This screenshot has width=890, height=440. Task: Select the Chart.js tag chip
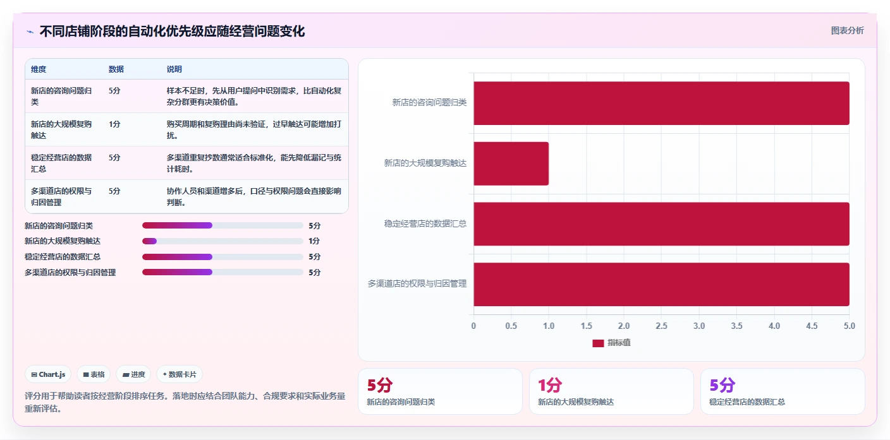(49, 374)
